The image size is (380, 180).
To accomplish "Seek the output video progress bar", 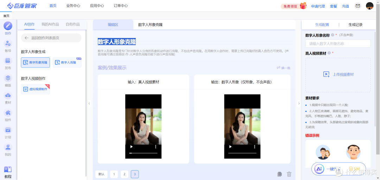I will tap(242, 153).
